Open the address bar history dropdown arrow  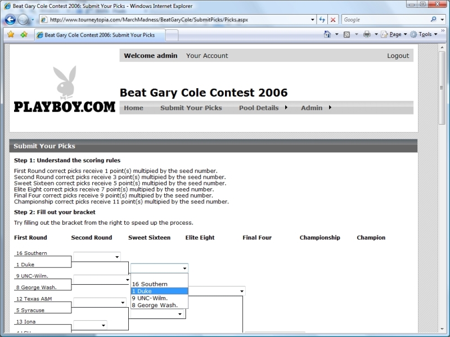point(313,20)
